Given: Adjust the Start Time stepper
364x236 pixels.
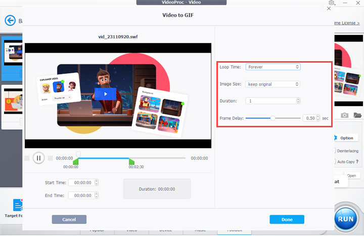Looking at the screenshot, I should pos(97,182).
